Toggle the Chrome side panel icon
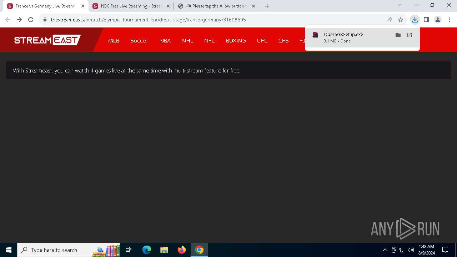Image resolution: width=457 pixels, height=257 pixels. click(x=426, y=20)
